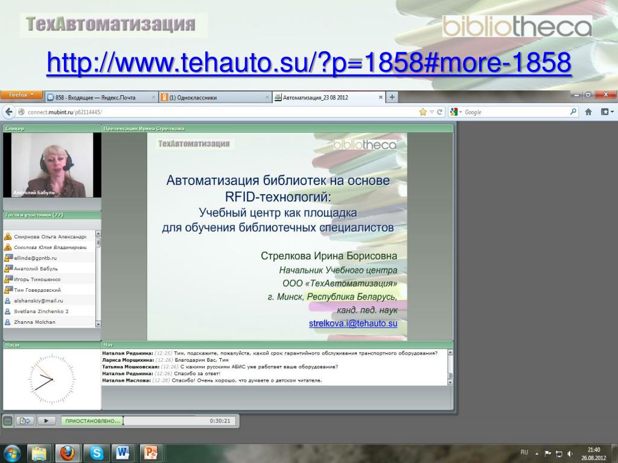Select participant Игорь Тимошенко

point(49,279)
